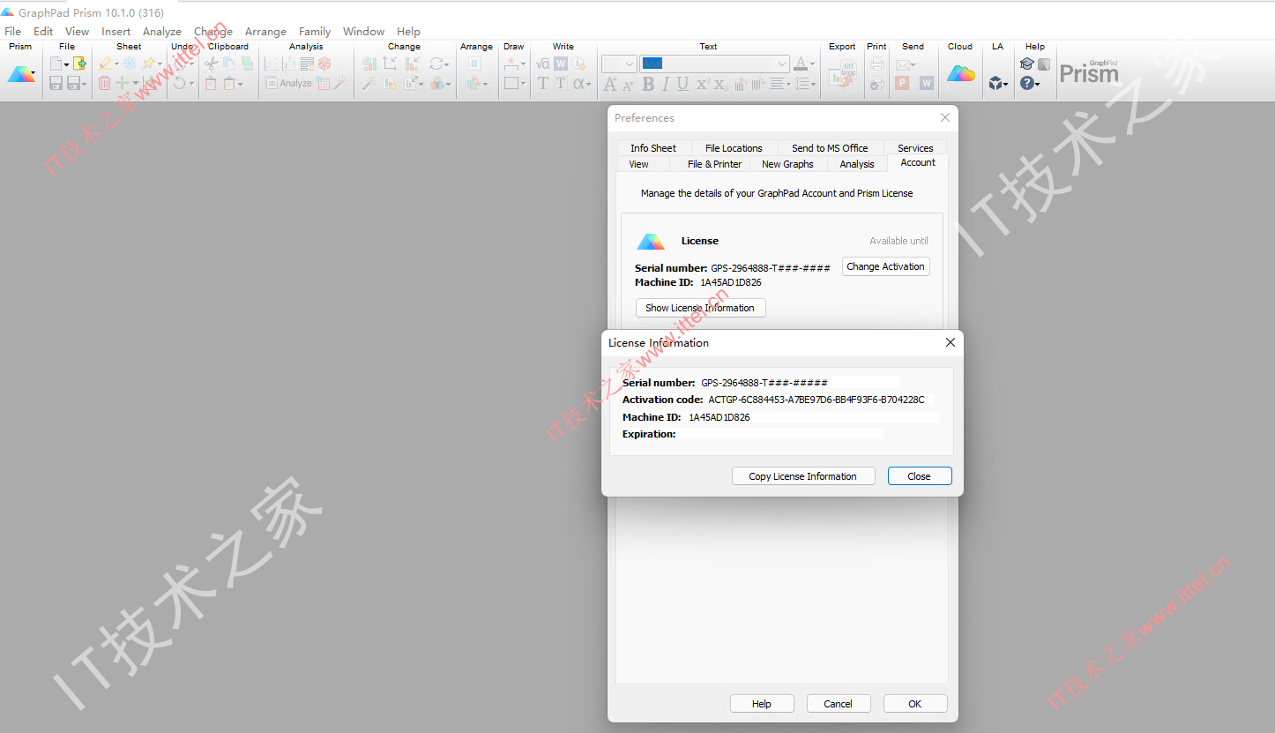Send to Word using the W icon in Send group
1275x733 pixels.
click(x=927, y=83)
